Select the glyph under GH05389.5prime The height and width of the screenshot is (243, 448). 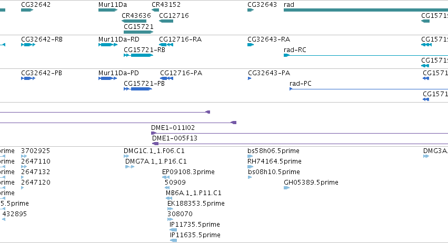tap(286, 188)
